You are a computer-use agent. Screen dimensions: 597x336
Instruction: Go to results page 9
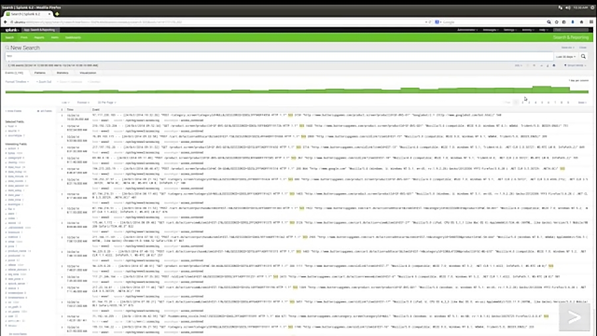pos(568,102)
